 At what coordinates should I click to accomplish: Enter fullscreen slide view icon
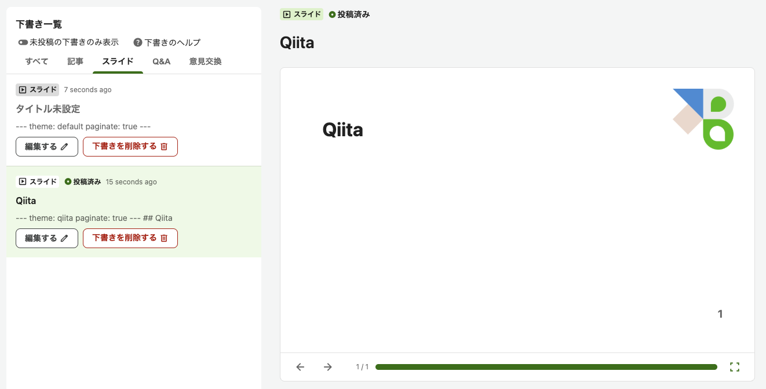[x=735, y=367]
